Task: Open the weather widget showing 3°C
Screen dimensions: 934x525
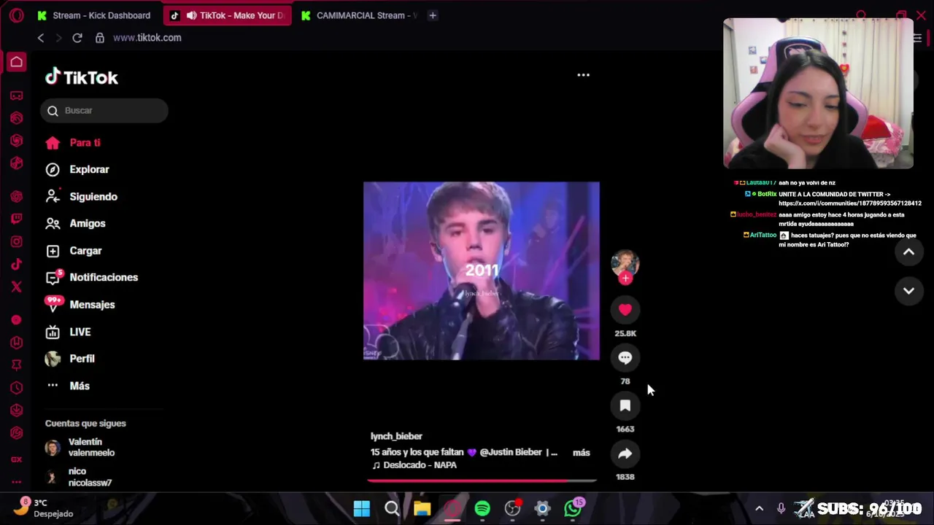Action: click(44, 508)
